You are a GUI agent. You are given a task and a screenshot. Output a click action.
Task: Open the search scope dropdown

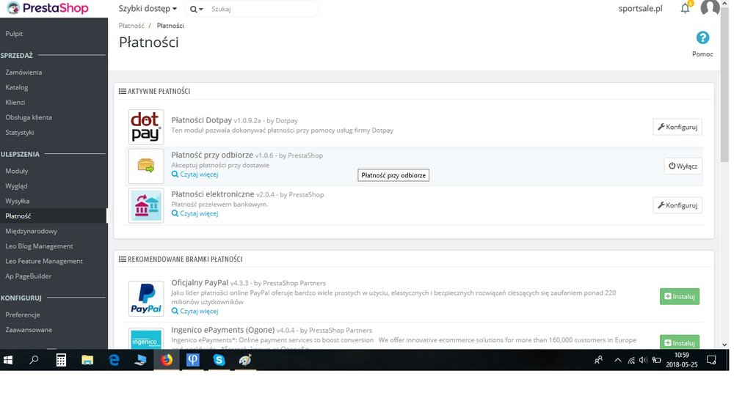click(197, 9)
